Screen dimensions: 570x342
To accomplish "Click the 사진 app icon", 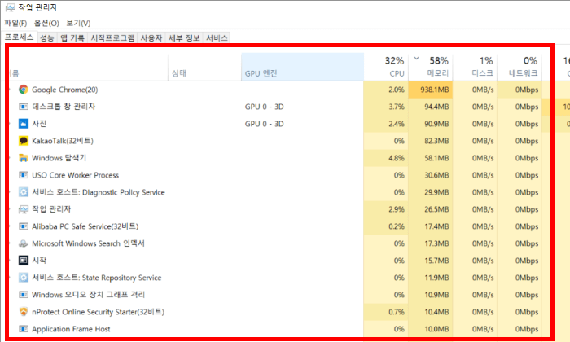I will 24,124.
